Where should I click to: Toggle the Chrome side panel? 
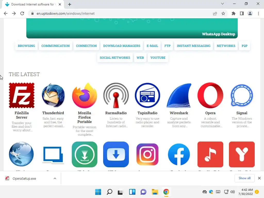(x=242, y=13)
